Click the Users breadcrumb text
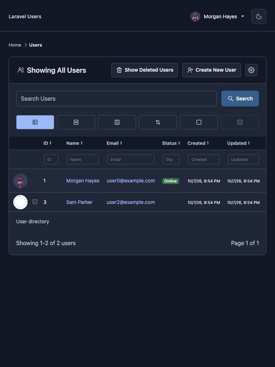This screenshot has height=367, width=275. 35,45
